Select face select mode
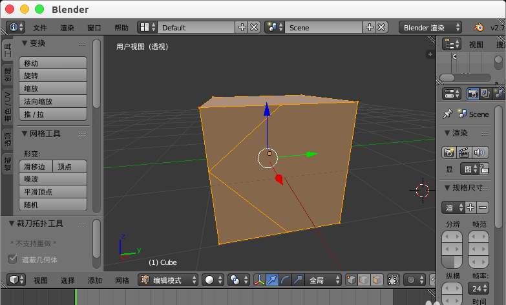Image resolution: width=506 pixels, height=305 pixels. [x=377, y=280]
